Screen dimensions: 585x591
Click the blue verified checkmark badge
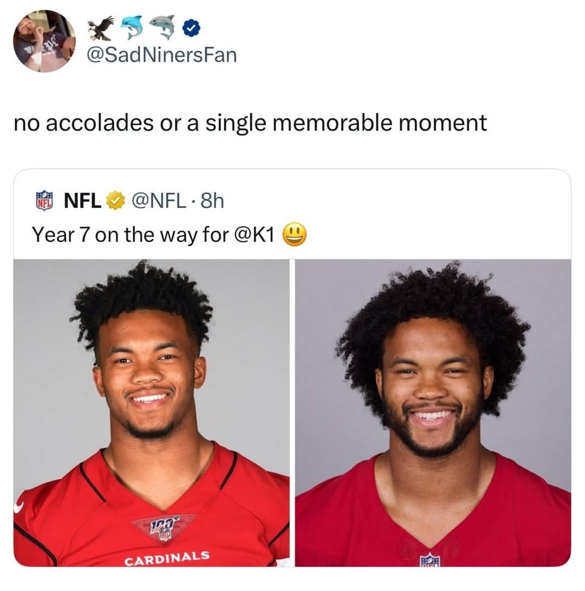click(x=192, y=28)
